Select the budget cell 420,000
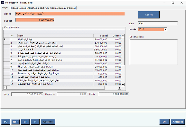This screenshot has width=186, height=127. click(101, 77)
